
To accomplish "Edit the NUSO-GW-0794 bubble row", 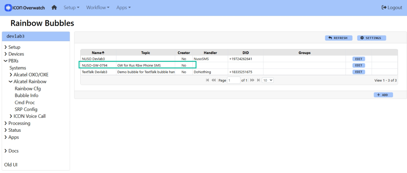I will coord(359,66).
